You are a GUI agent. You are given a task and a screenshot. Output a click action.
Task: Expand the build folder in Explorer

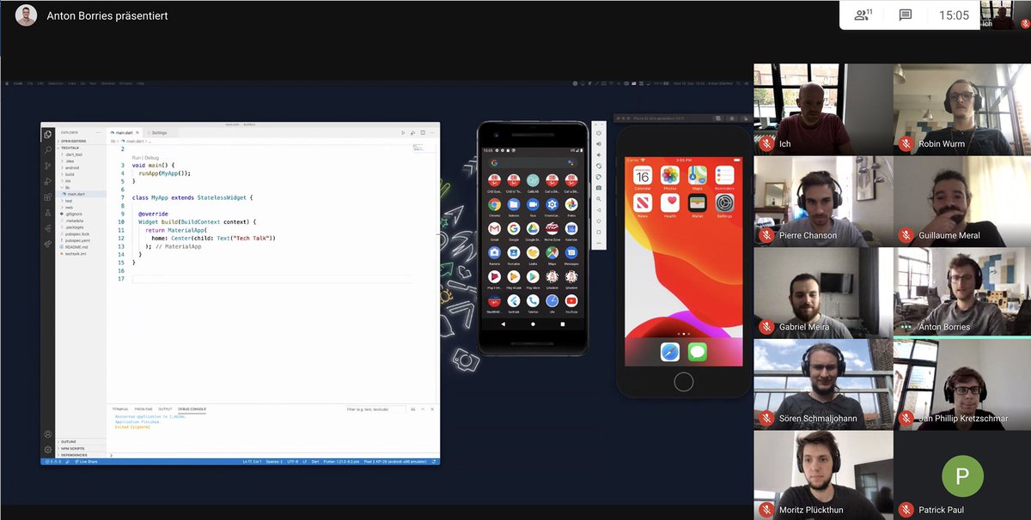[82, 174]
